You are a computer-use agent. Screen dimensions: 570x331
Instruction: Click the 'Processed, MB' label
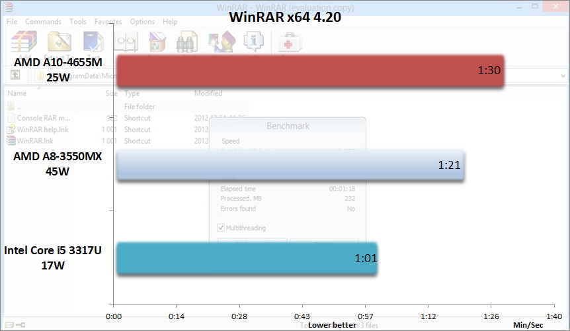[241, 199]
